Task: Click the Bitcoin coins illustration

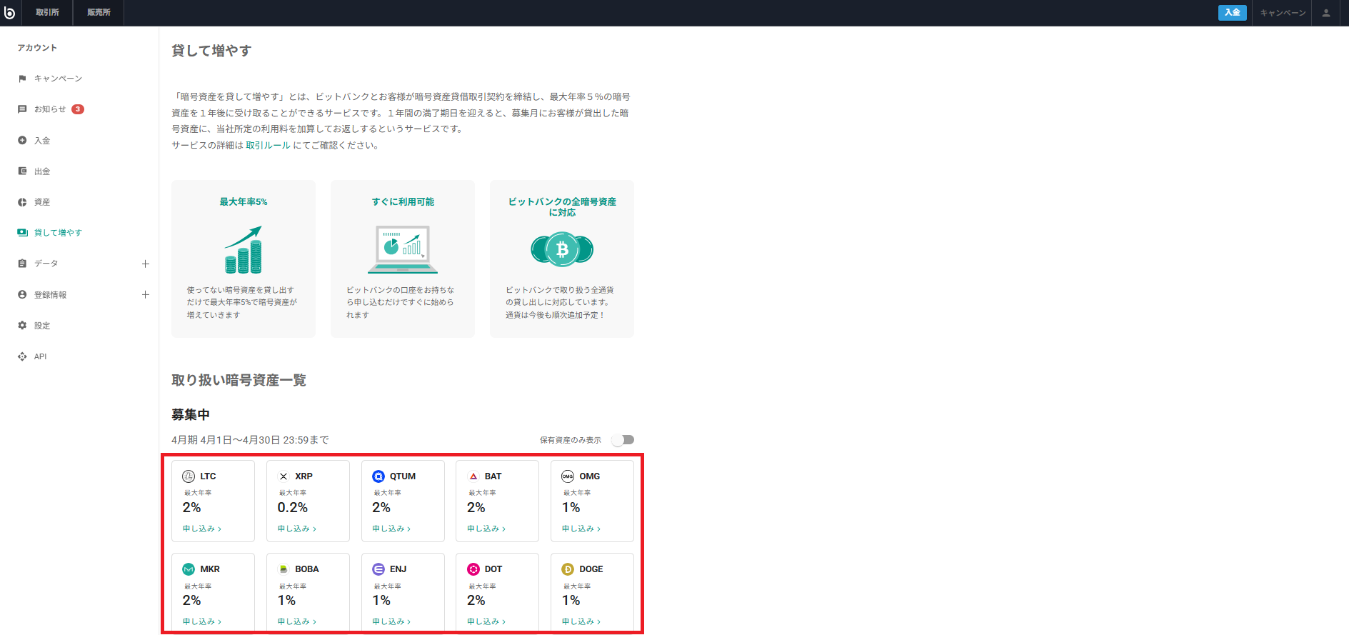Action: (562, 249)
